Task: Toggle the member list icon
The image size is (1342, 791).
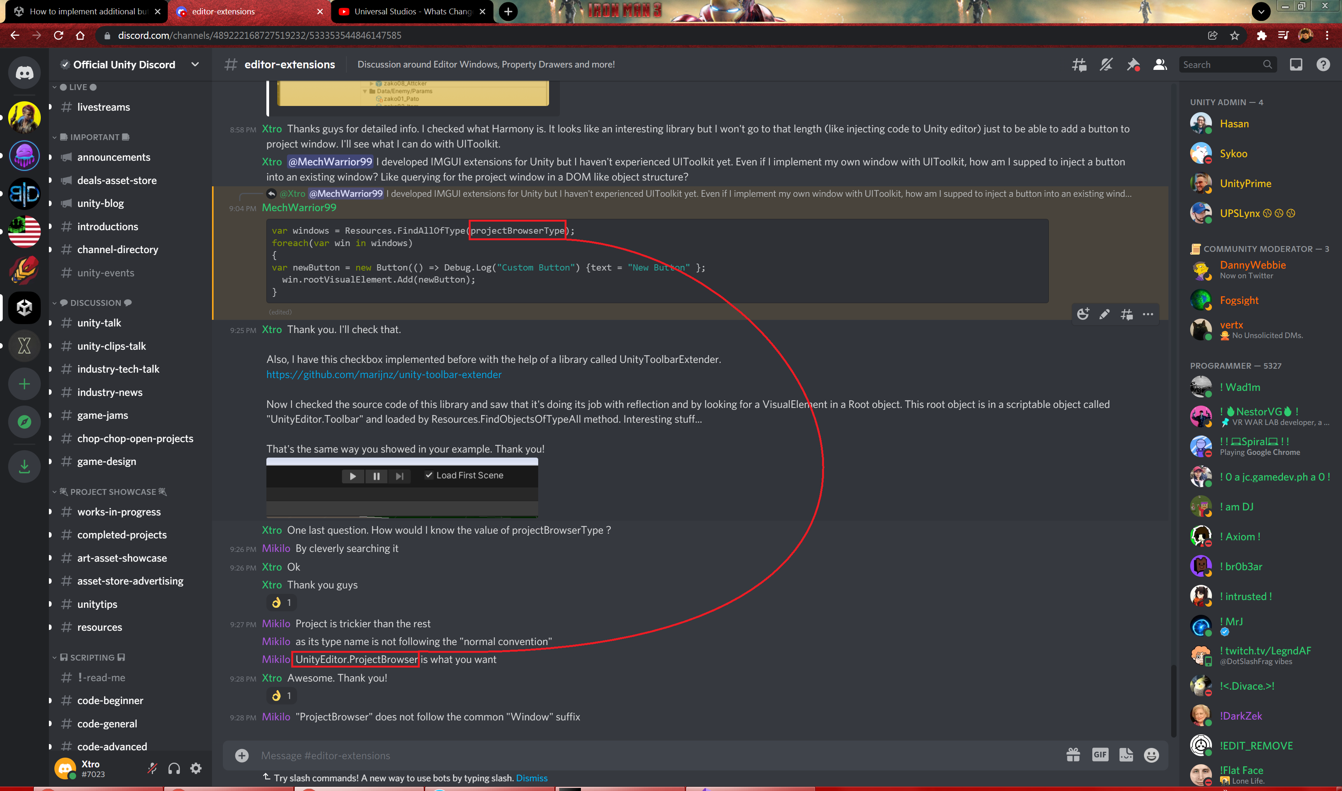Action: pos(1159,64)
